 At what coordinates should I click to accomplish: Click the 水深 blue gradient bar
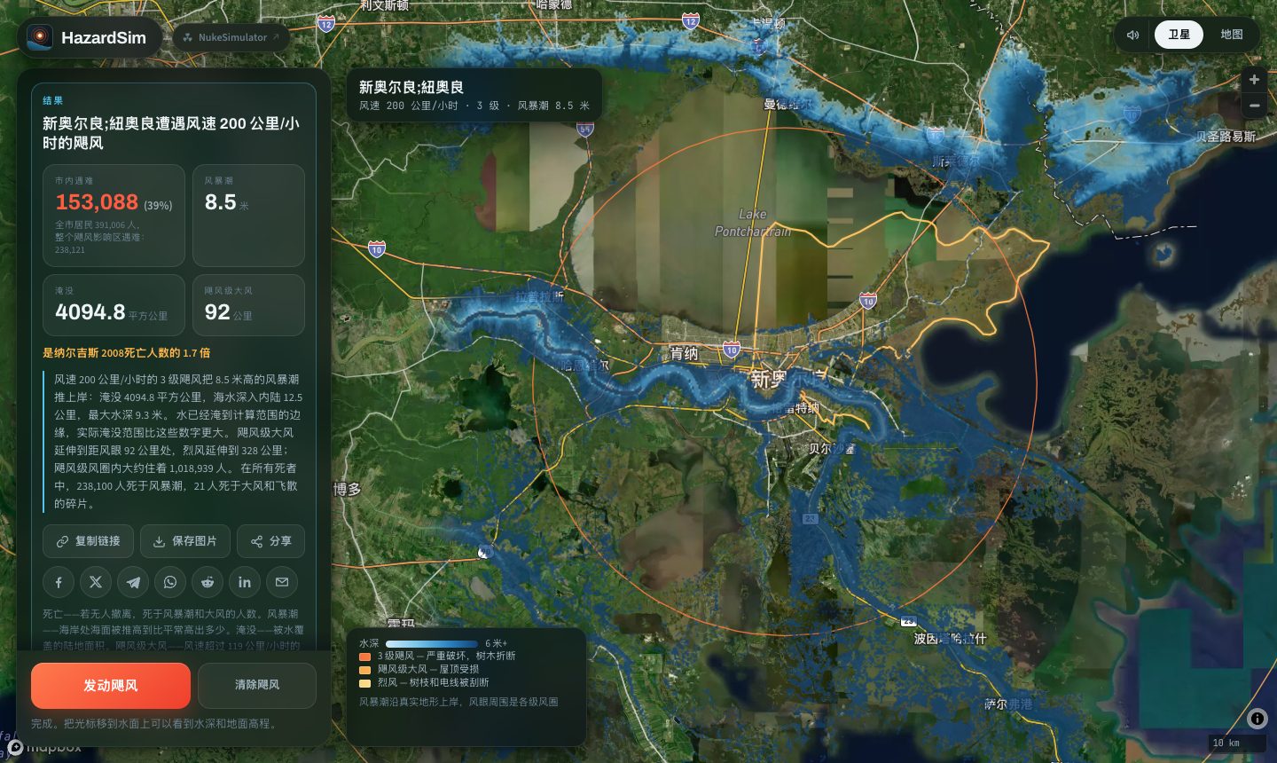(x=432, y=643)
